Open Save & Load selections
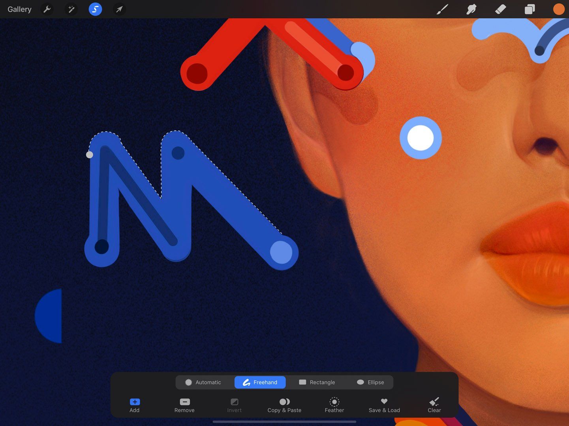Screen dimensions: 569x426 384,405
